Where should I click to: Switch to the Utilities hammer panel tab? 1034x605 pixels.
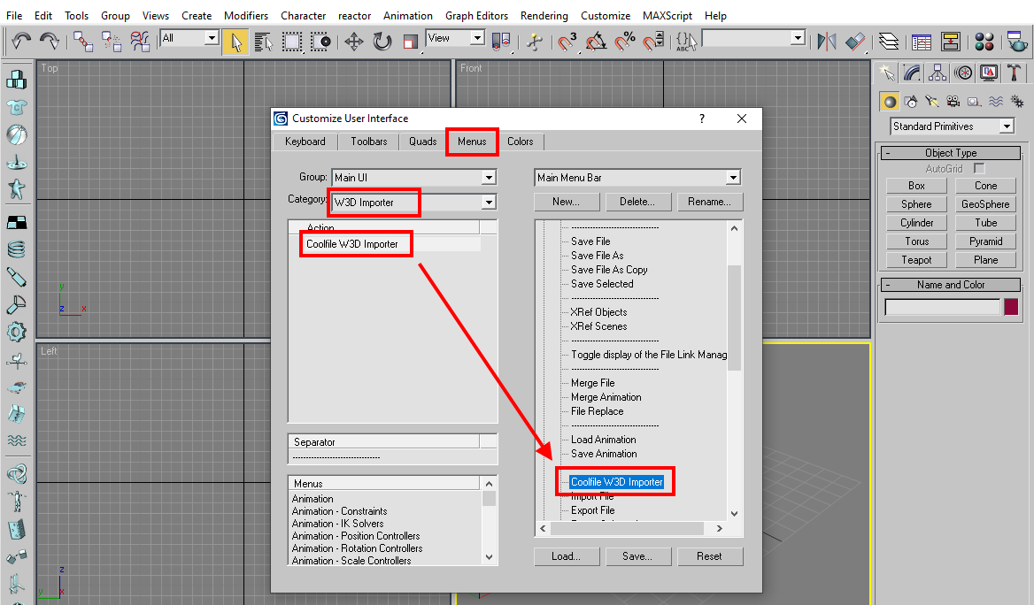1015,73
